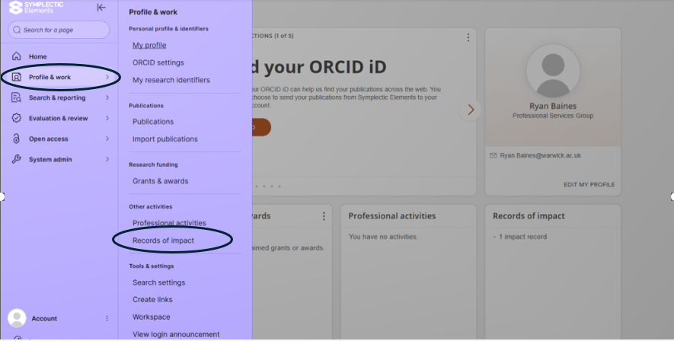Expand the Open access chevron
Viewport: 674px width, 341px height.
click(x=107, y=139)
